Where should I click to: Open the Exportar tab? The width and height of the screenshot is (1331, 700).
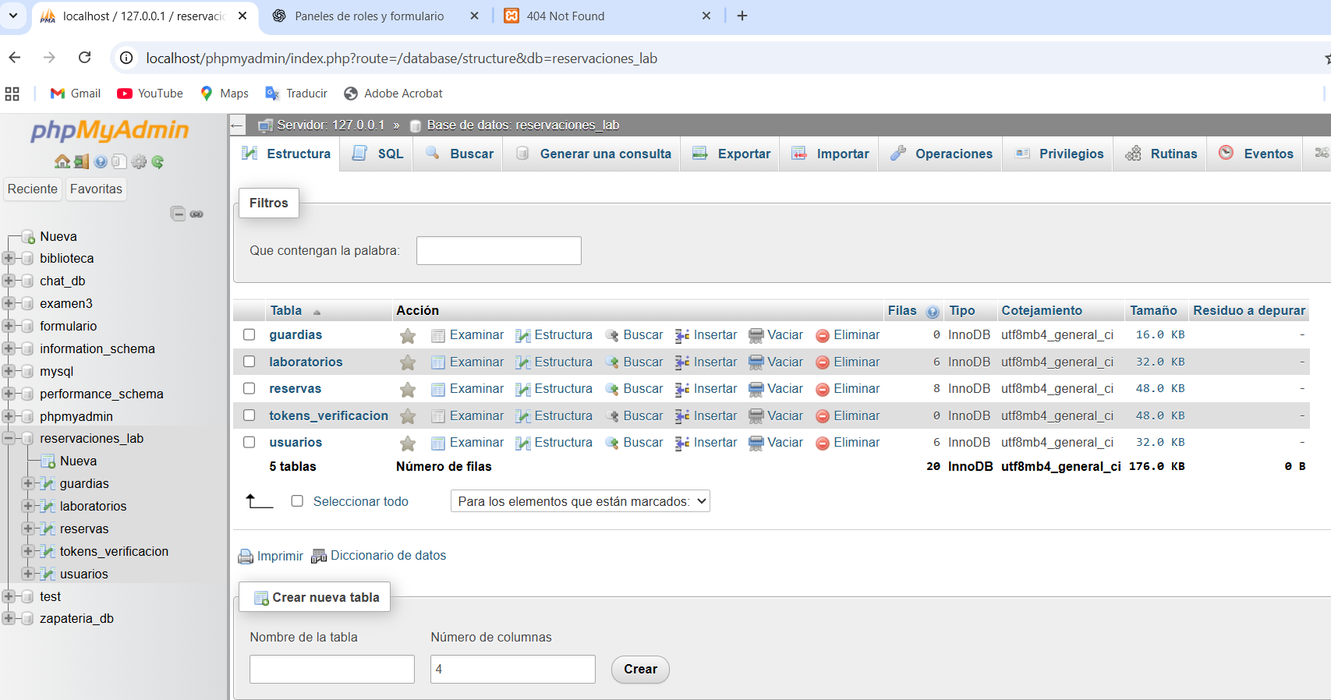(x=731, y=154)
